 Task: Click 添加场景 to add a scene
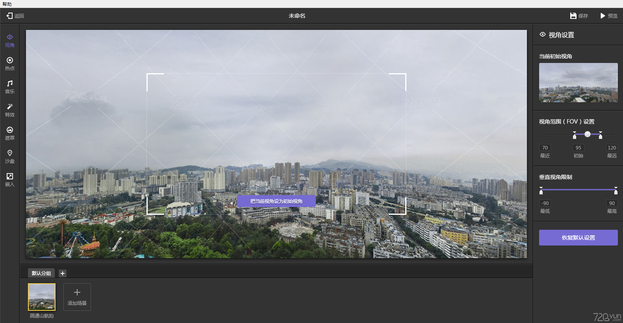click(x=77, y=297)
